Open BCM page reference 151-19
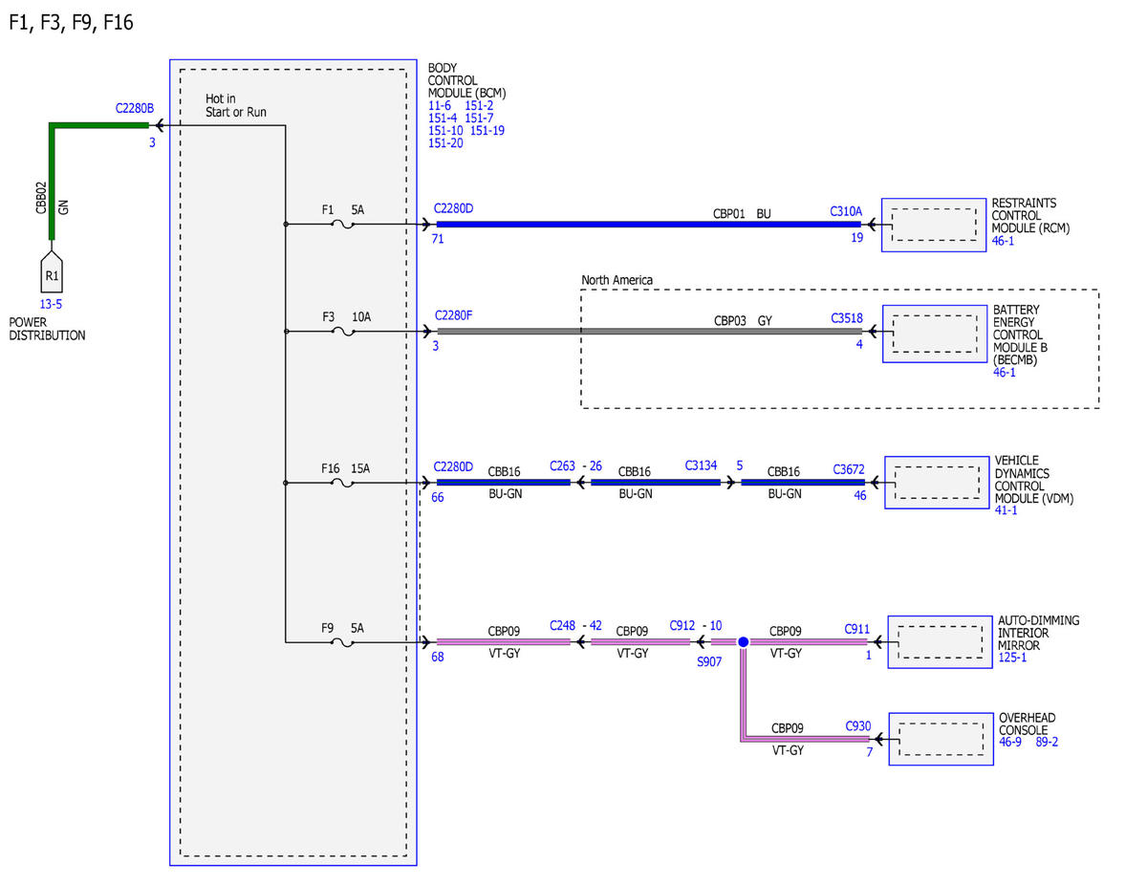 click(487, 131)
